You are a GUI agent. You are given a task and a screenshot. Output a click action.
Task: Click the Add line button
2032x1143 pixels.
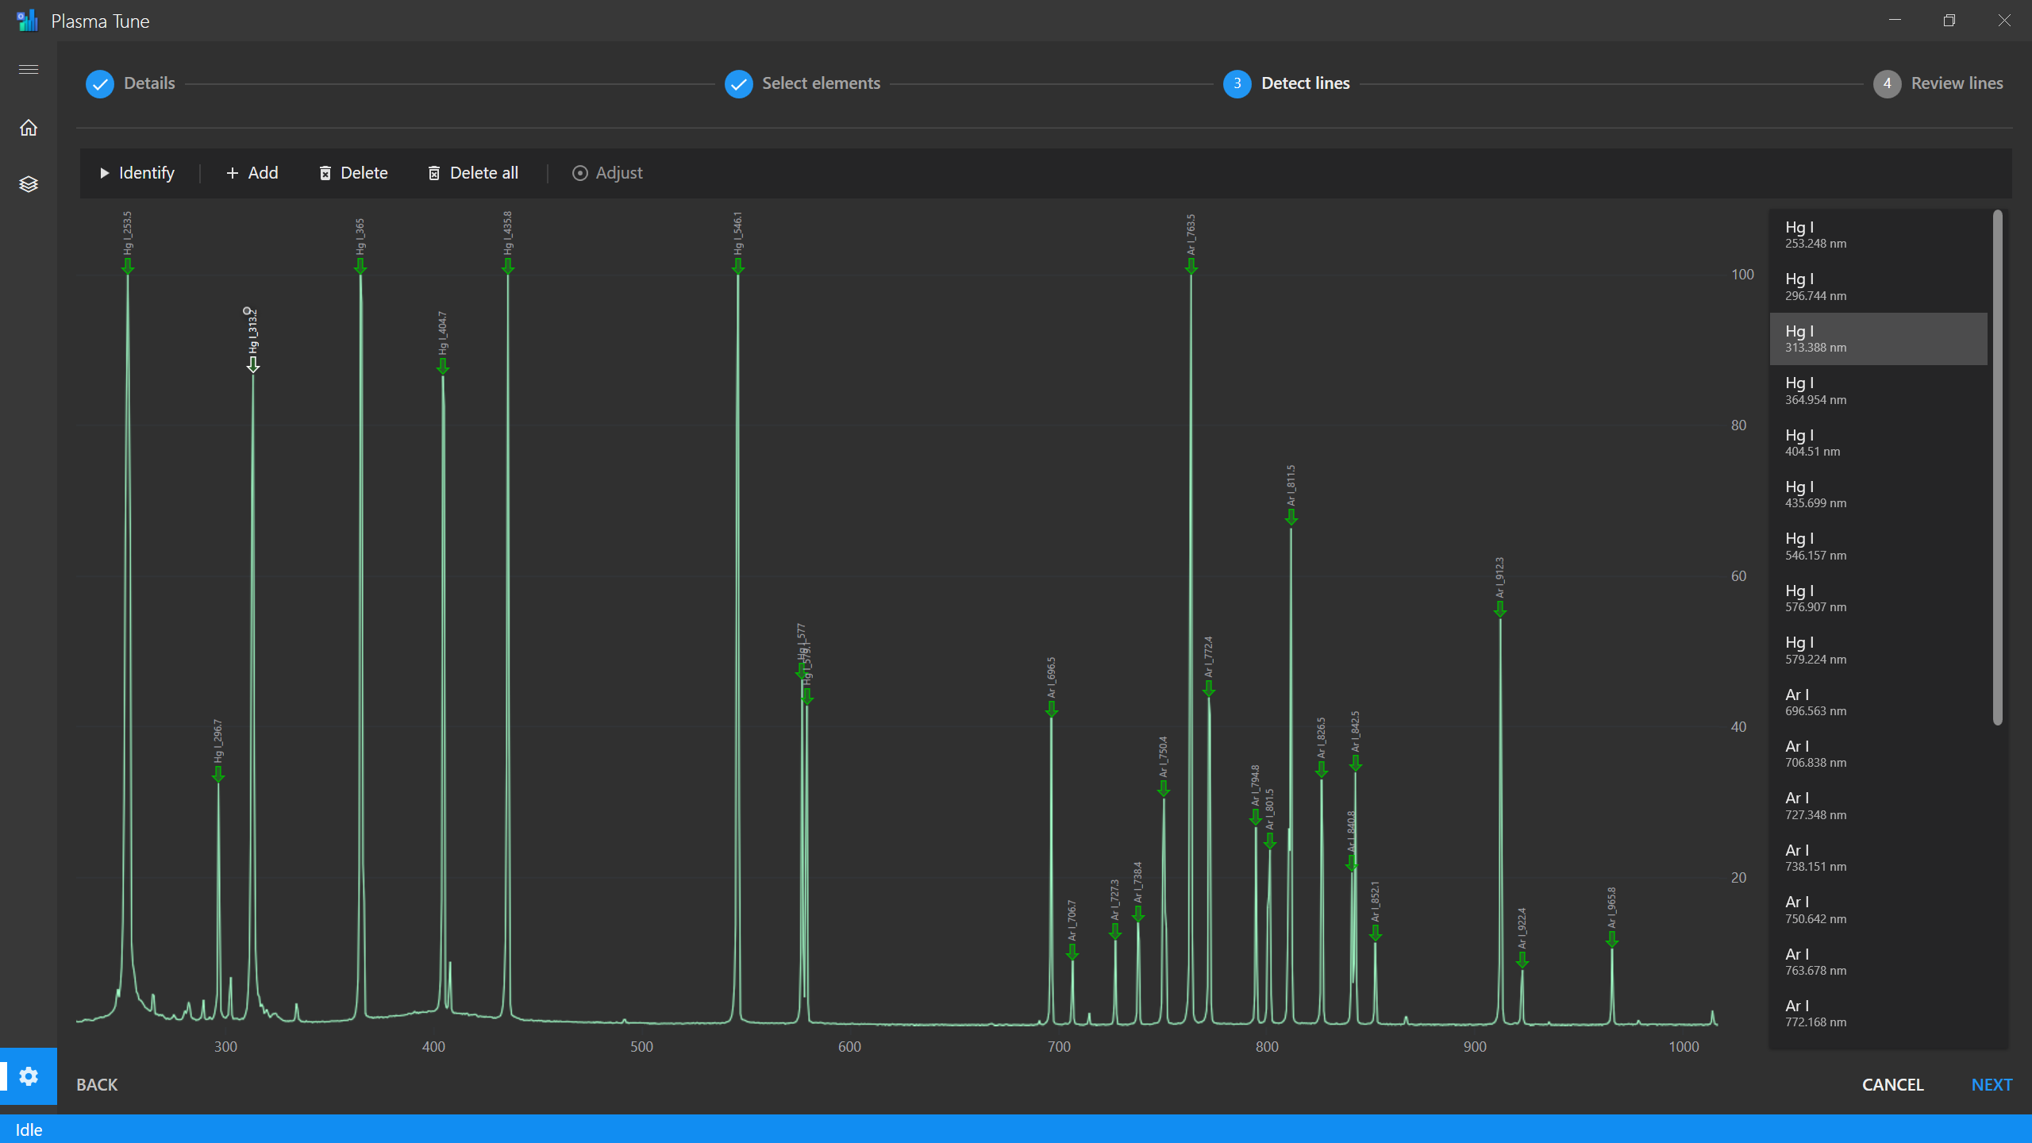(x=252, y=173)
